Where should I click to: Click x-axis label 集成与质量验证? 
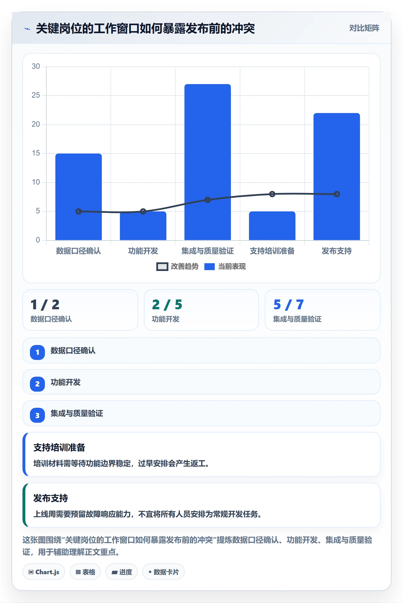point(208,251)
